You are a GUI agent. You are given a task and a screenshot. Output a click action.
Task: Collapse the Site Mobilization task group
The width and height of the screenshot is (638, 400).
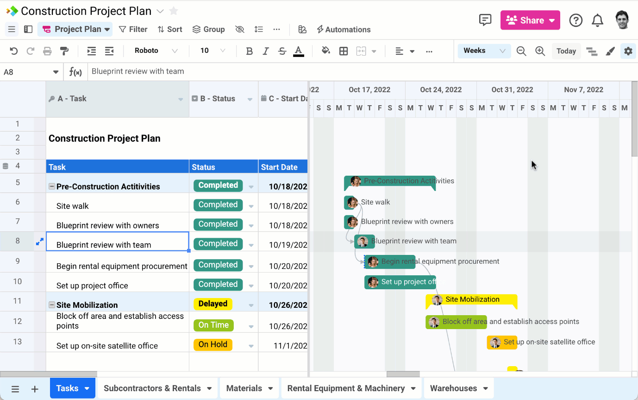point(51,304)
